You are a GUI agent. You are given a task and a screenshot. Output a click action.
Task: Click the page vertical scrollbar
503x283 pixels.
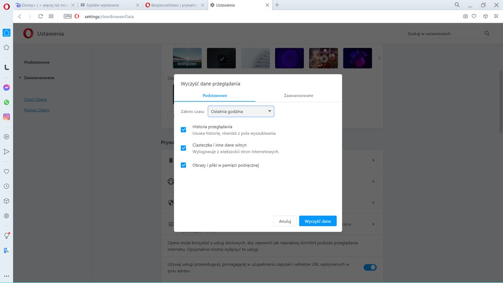coord(501,101)
